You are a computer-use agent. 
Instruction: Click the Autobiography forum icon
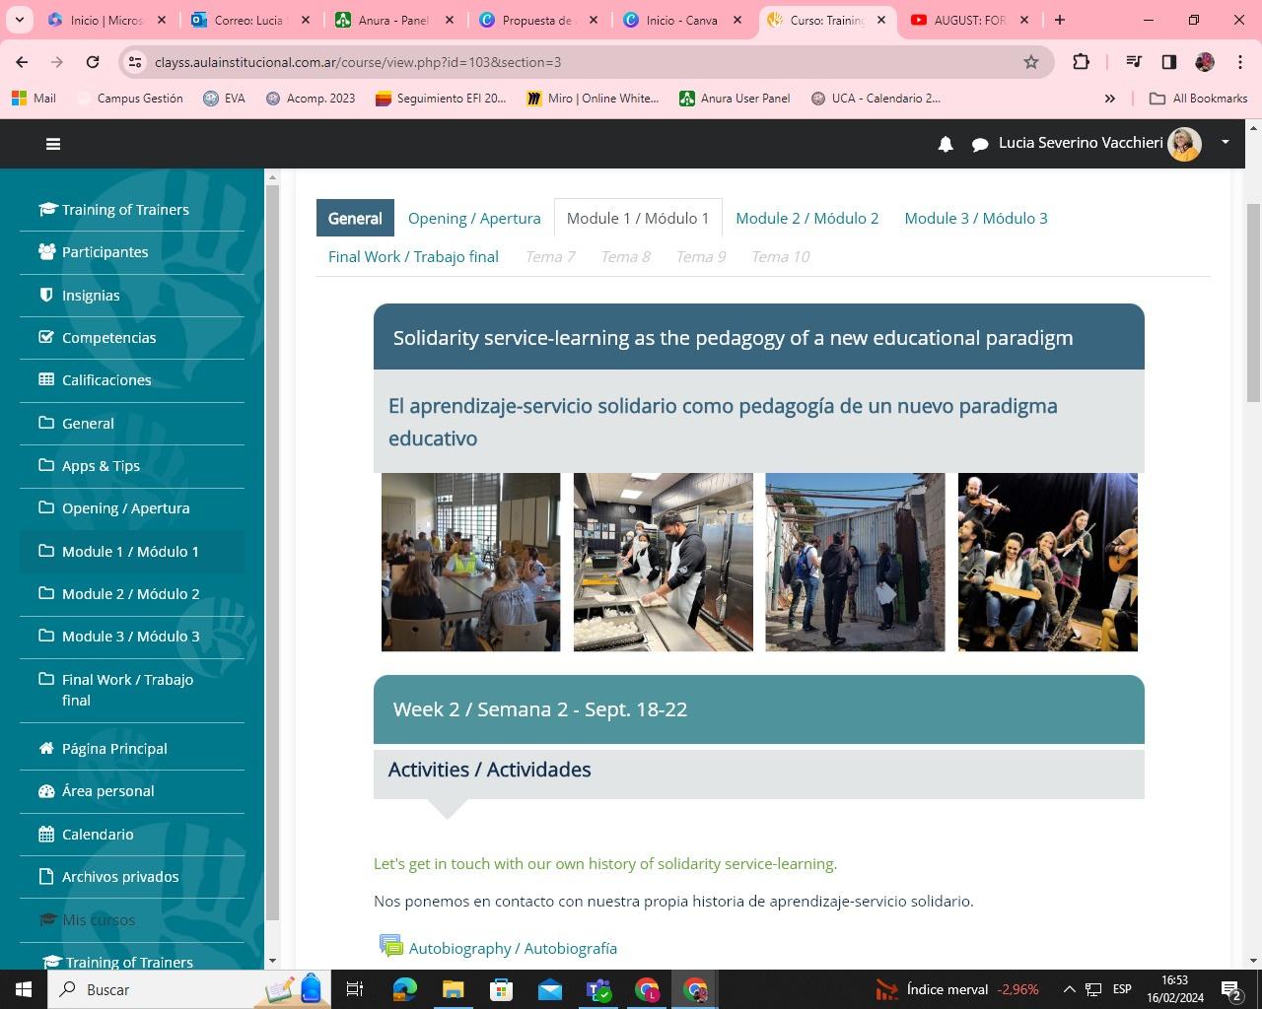pyautogui.click(x=391, y=947)
